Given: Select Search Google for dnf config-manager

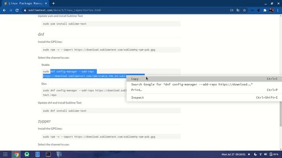Looking at the screenshot, I should 204,84.
